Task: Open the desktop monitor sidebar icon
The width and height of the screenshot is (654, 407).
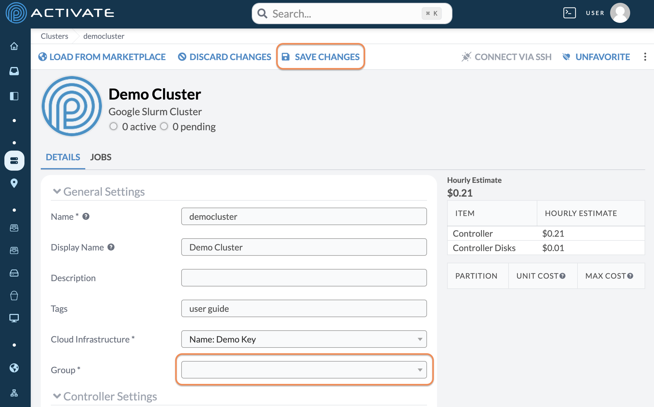Action: pos(14,318)
